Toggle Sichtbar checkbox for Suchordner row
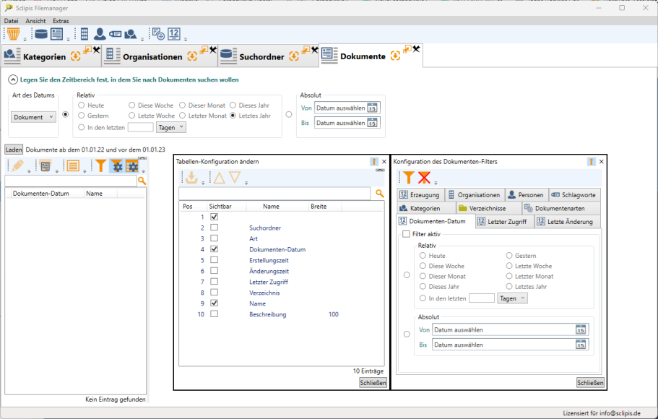 point(214,228)
